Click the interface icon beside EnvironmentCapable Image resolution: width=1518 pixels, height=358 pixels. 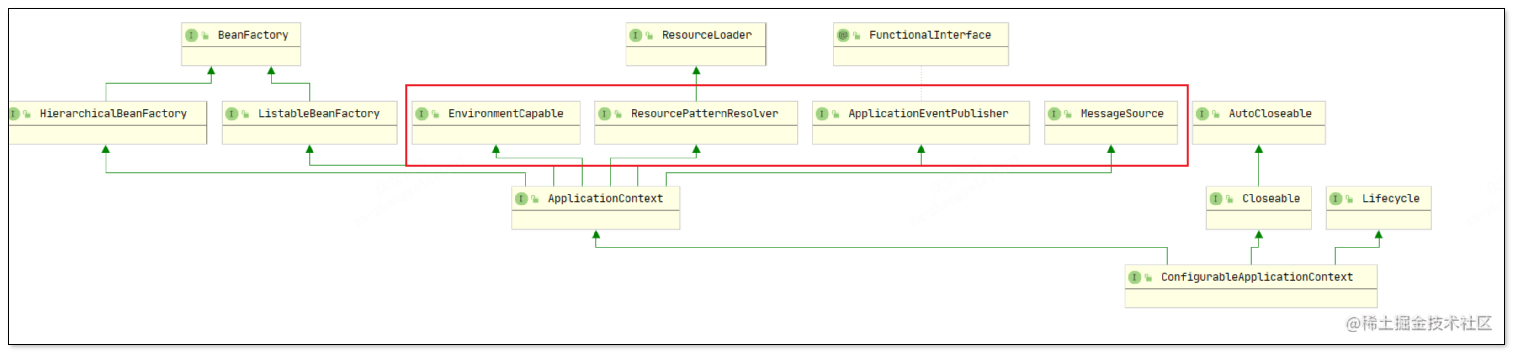coord(421,114)
